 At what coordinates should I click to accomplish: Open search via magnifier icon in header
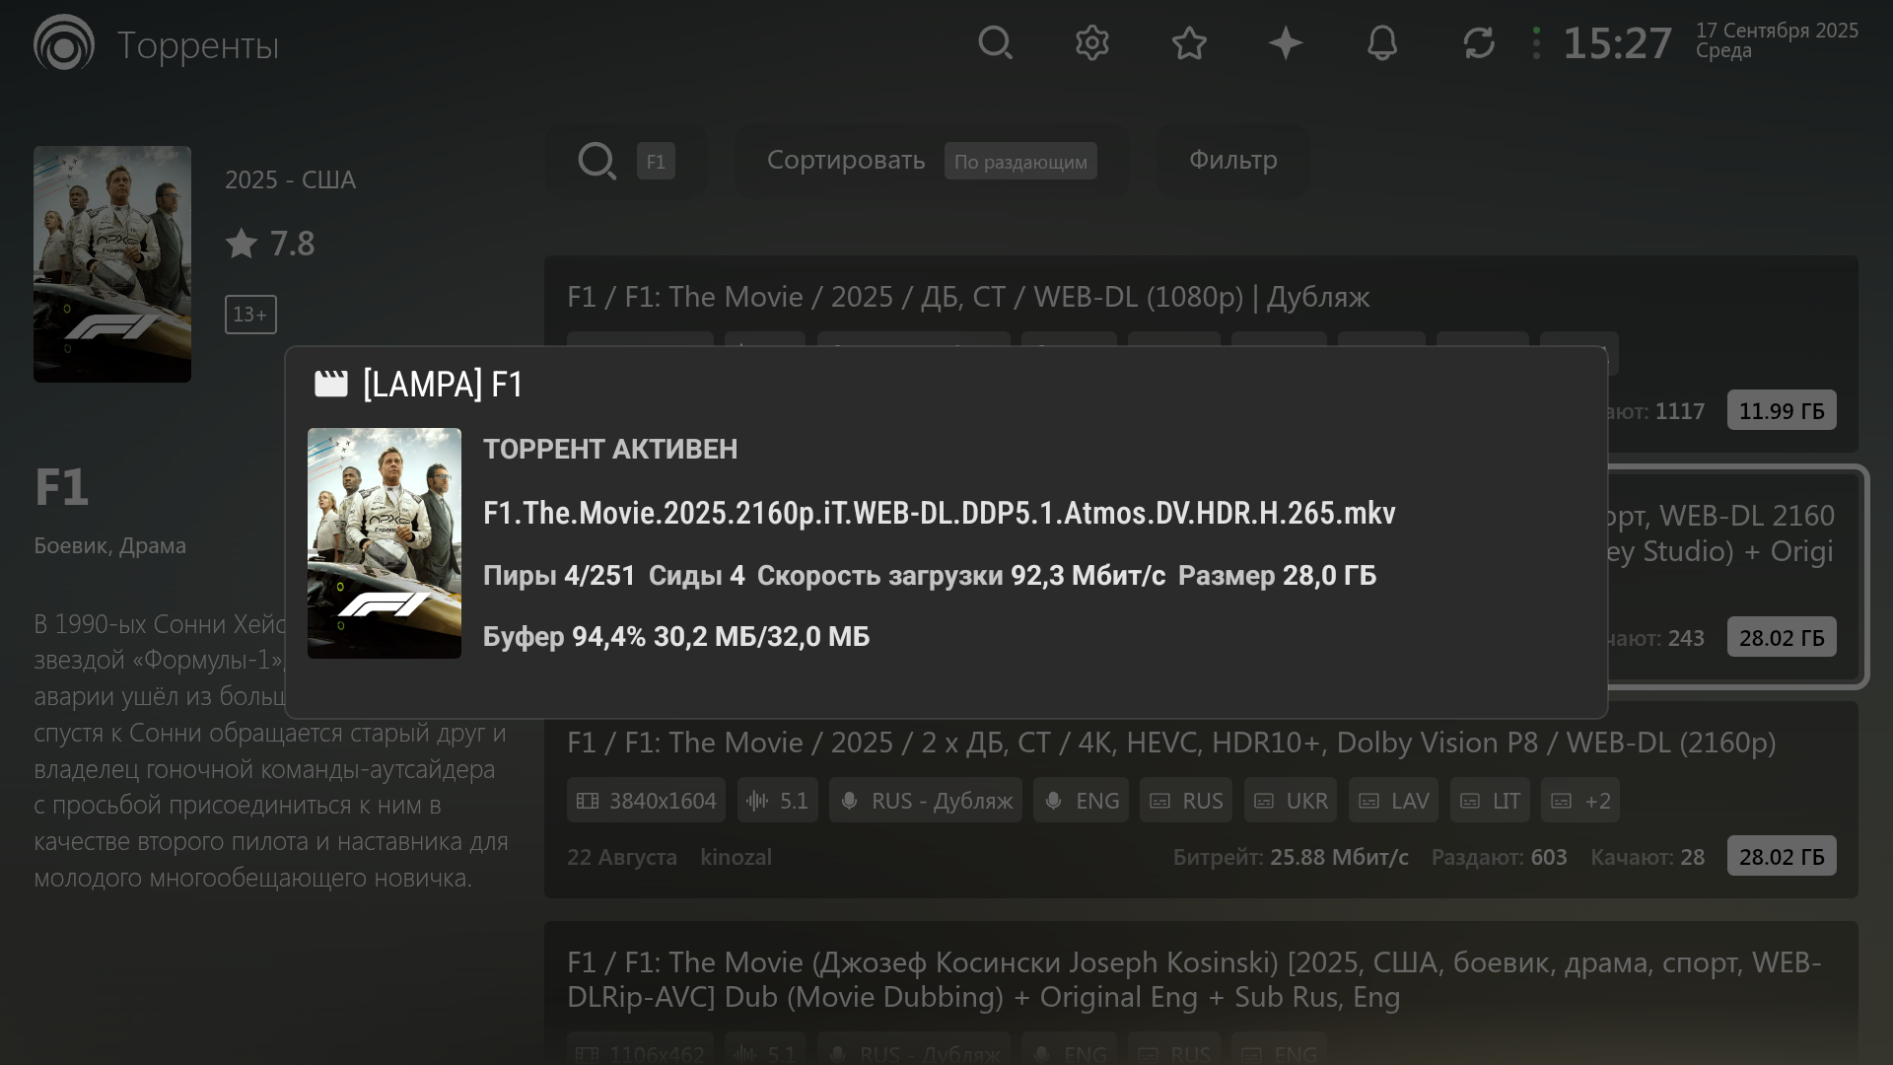tap(995, 43)
